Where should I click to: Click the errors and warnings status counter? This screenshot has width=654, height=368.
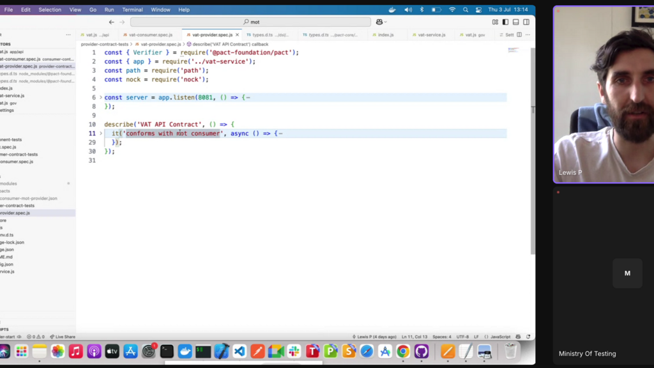[x=36, y=337]
